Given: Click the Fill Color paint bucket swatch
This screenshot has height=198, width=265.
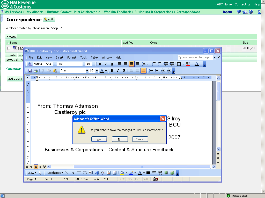Looking at the screenshot, I should pos(122,173).
